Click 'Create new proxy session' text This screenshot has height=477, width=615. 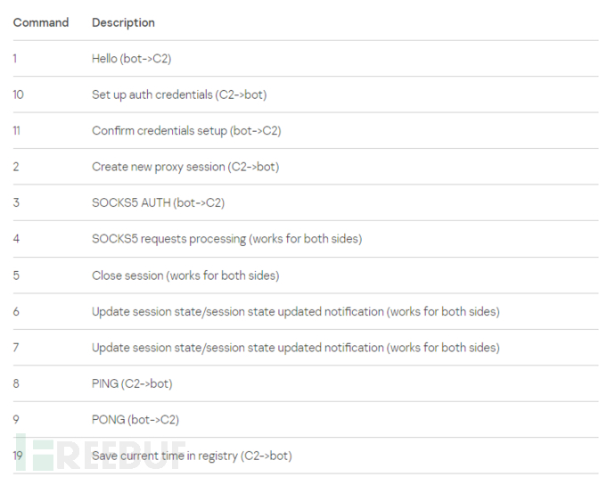click(x=185, y=167)
